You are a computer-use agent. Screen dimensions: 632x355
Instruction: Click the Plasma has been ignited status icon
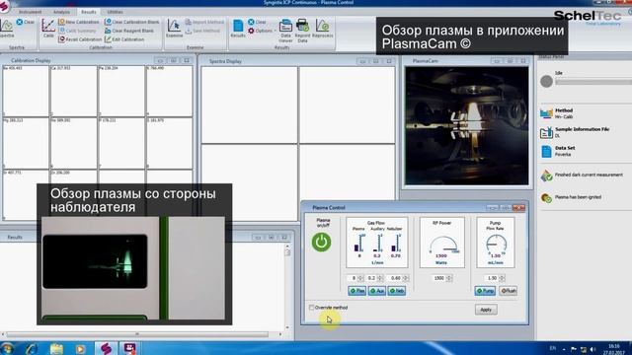[x=546, y=197]
